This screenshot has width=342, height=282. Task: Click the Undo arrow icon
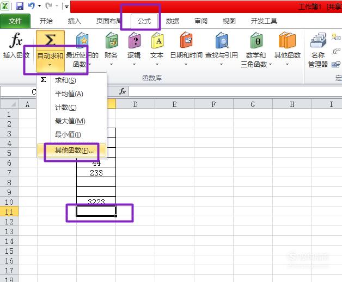[x=32, y=6]
